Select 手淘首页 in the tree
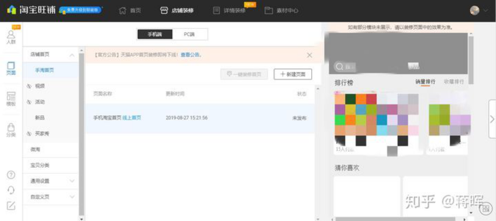 tap(45, 70)
